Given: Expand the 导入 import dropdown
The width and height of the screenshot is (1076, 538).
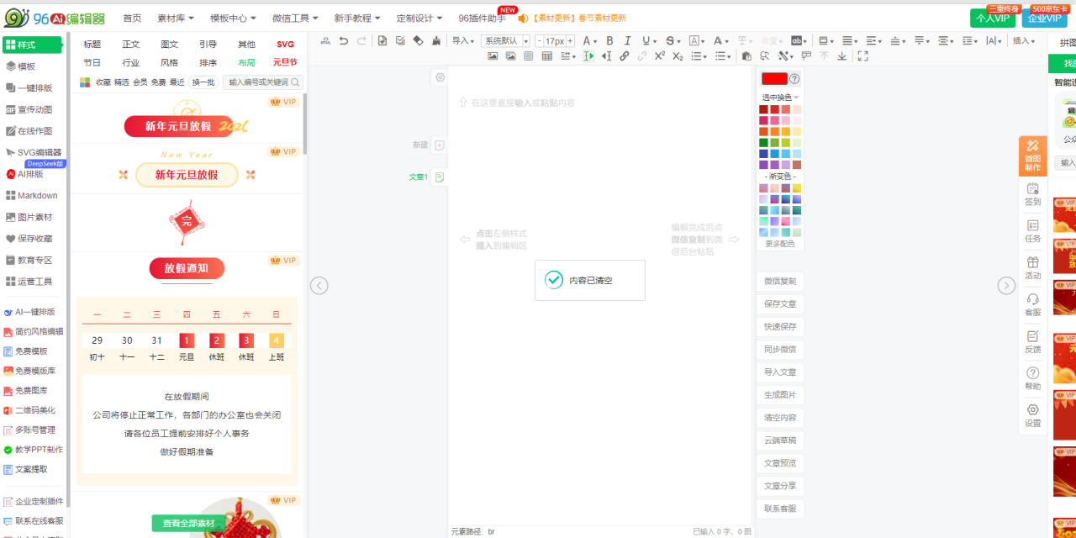Looking at the screenshot, I should pyautogui.click(x=462, y=40).
